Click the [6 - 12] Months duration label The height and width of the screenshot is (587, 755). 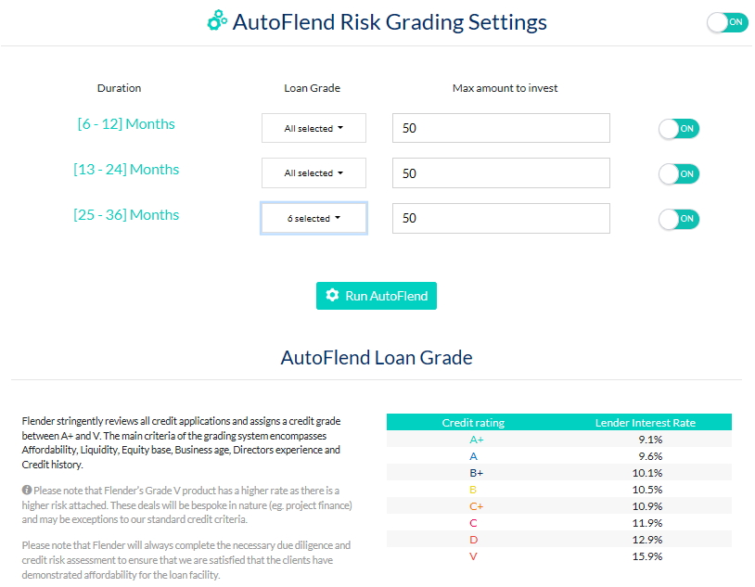pos(126,124)
